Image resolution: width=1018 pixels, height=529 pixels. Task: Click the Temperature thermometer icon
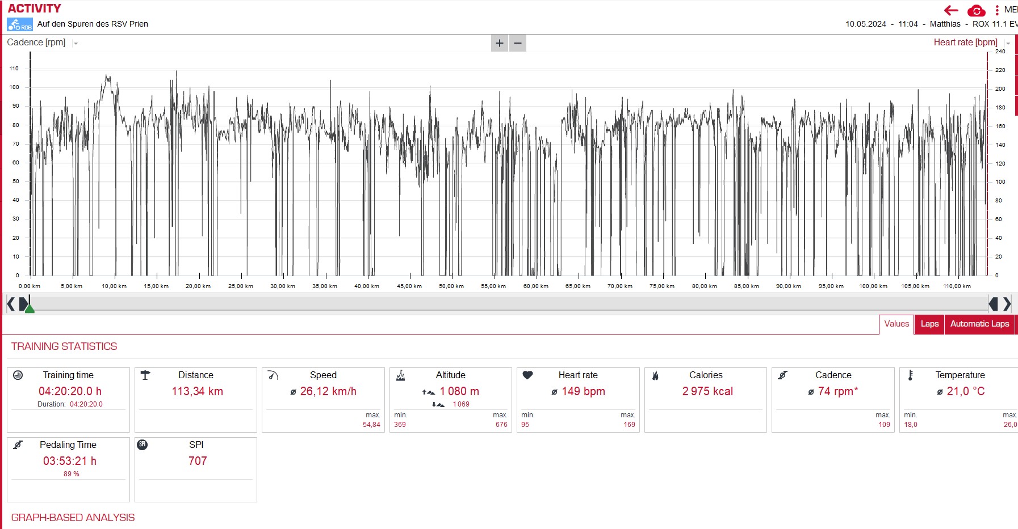tap(910, 375)
